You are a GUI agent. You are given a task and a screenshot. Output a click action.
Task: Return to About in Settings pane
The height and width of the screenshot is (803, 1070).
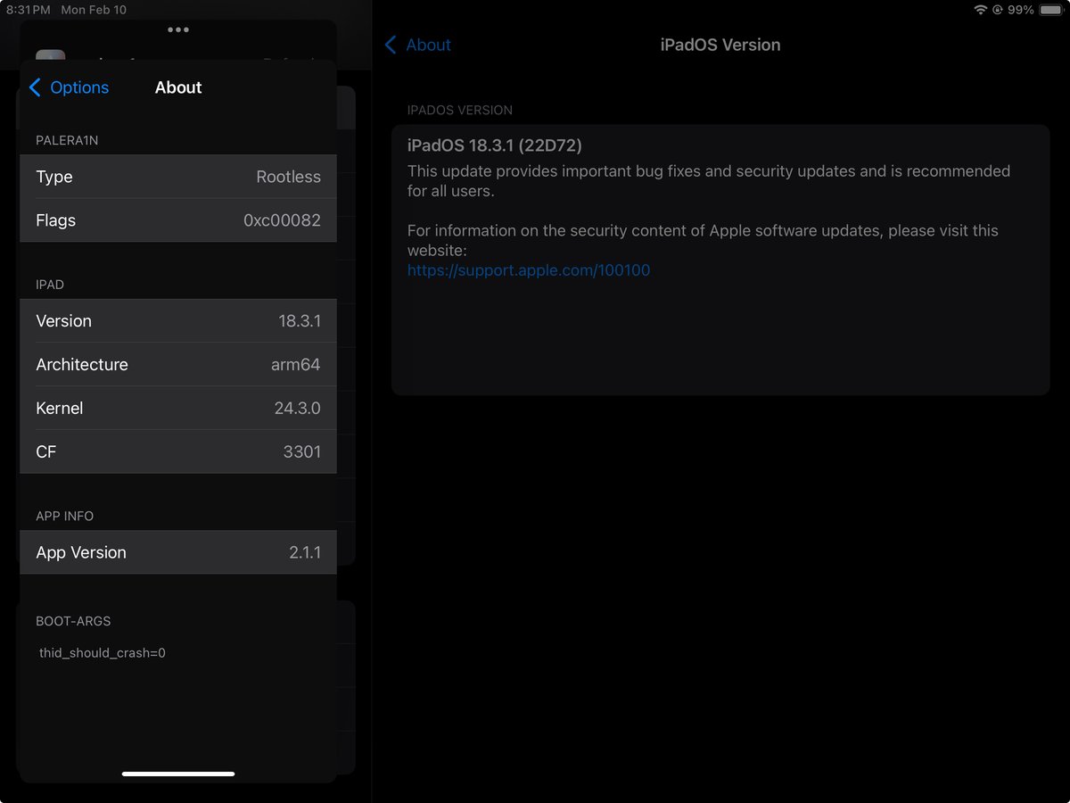[417, 45]
